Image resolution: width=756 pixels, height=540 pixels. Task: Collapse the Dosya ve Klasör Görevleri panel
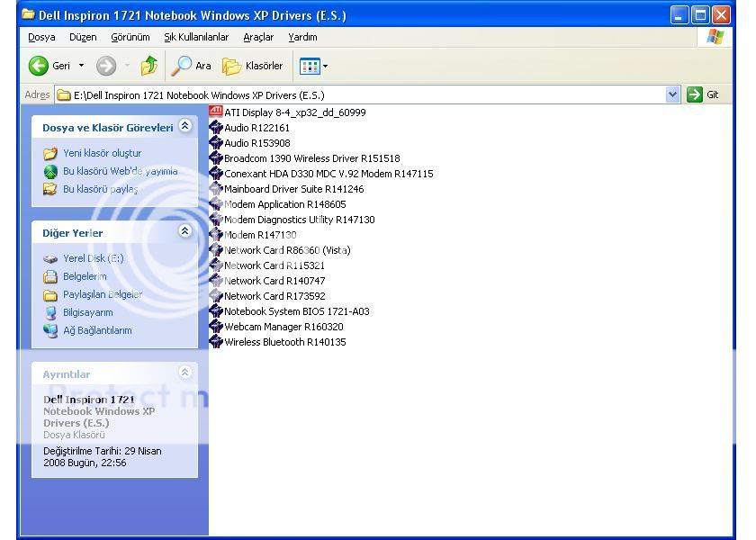(185, 127)
